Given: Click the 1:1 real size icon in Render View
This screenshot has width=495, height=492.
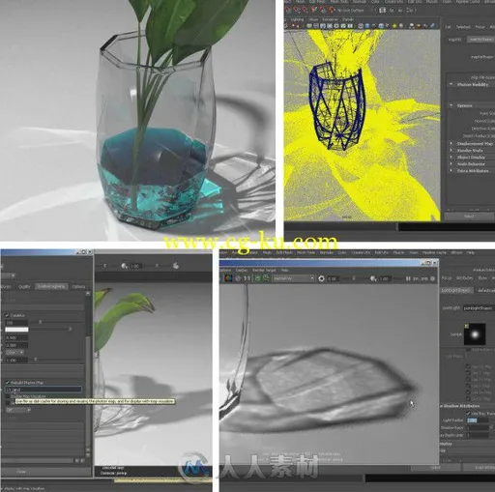Looking at the screenshot, I should click(x=247, y=278).
